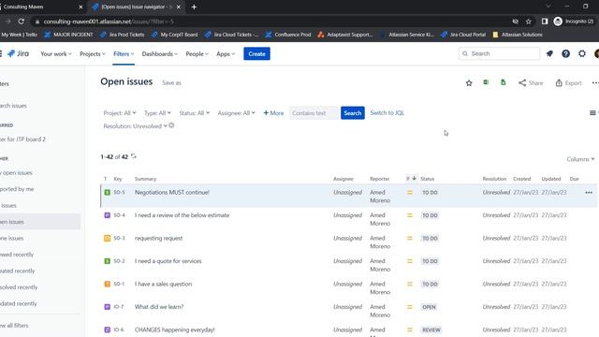Screen dimensions: 599x337
Task: Open a new browser tab
Action: tap(194, 7)
